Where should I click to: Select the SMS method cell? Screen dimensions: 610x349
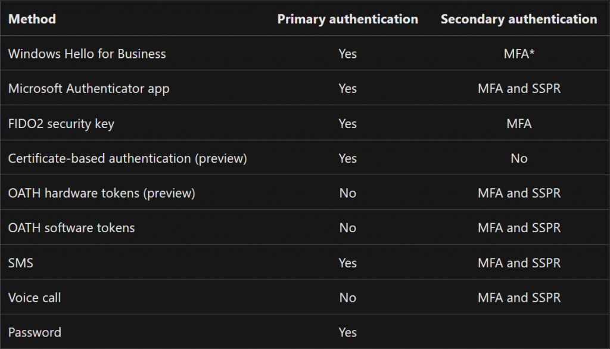point(21,263)
